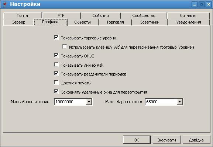Enable the 'Alt' key dragging checkbox

pos(65,47)
